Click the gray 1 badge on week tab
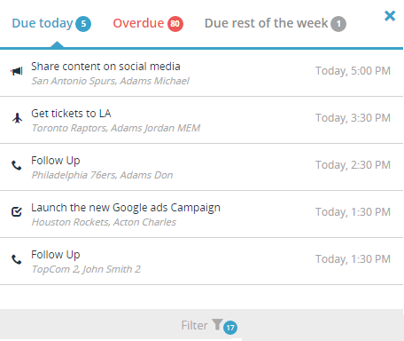 (x=338, y=24)
